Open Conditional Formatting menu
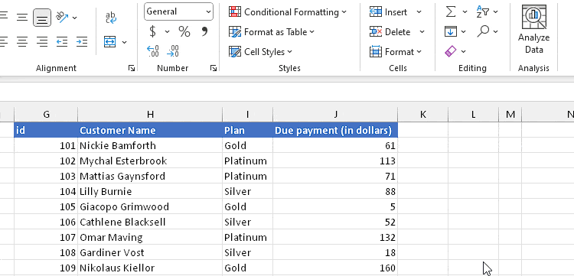 tap(288, 12)
